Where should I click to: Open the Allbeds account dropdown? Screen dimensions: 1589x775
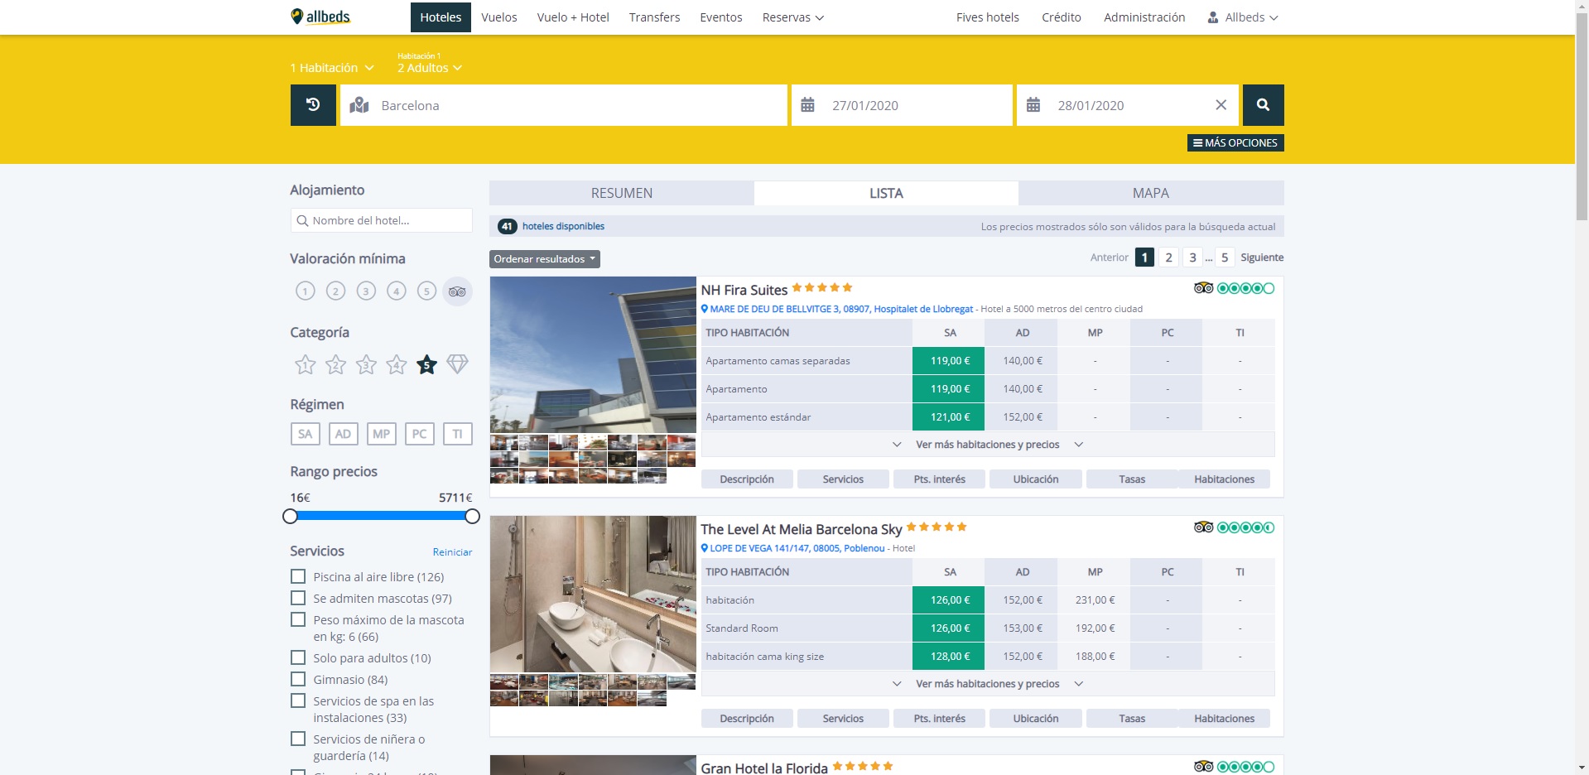point(1243,17)
